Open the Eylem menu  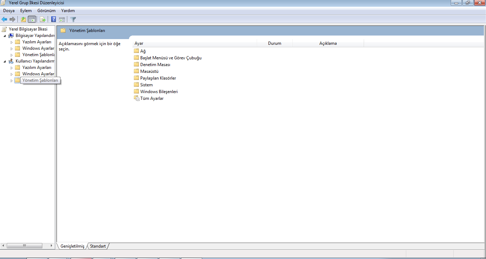(x=26, y=11)
